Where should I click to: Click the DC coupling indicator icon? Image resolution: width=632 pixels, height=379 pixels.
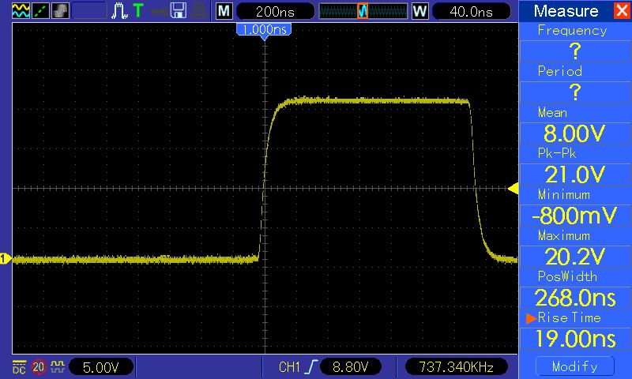pos(17,367)
